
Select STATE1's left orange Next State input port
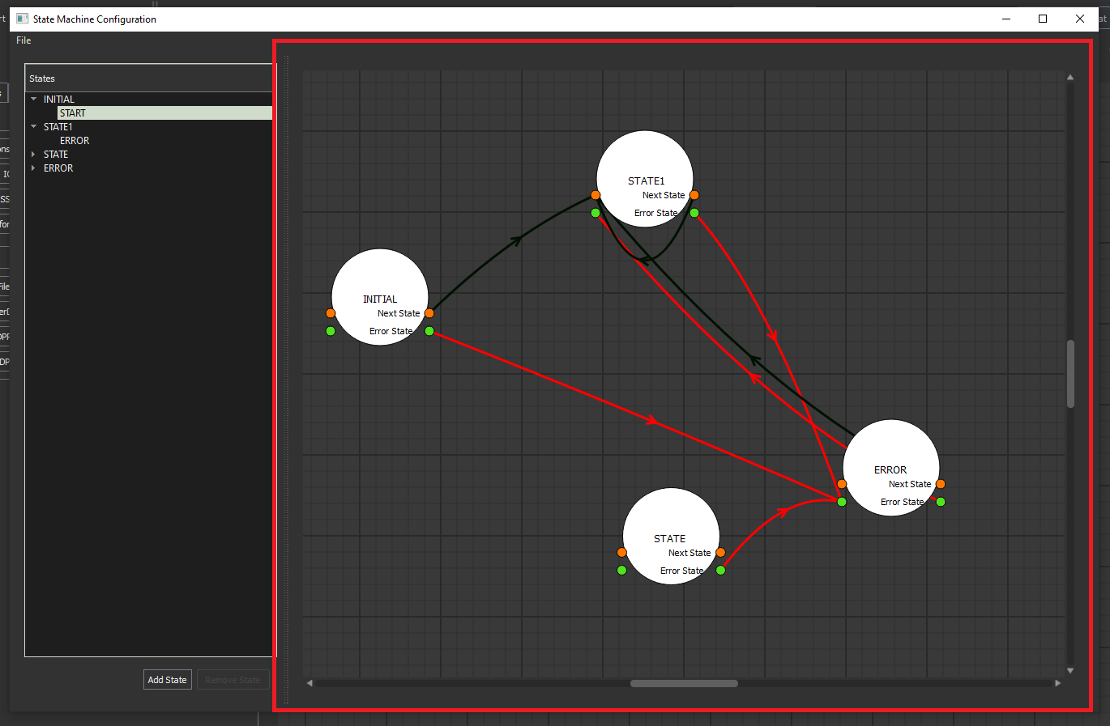click(596, 194)
